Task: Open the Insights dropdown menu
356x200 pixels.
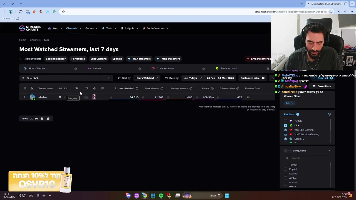Action: tap(129, 28)
